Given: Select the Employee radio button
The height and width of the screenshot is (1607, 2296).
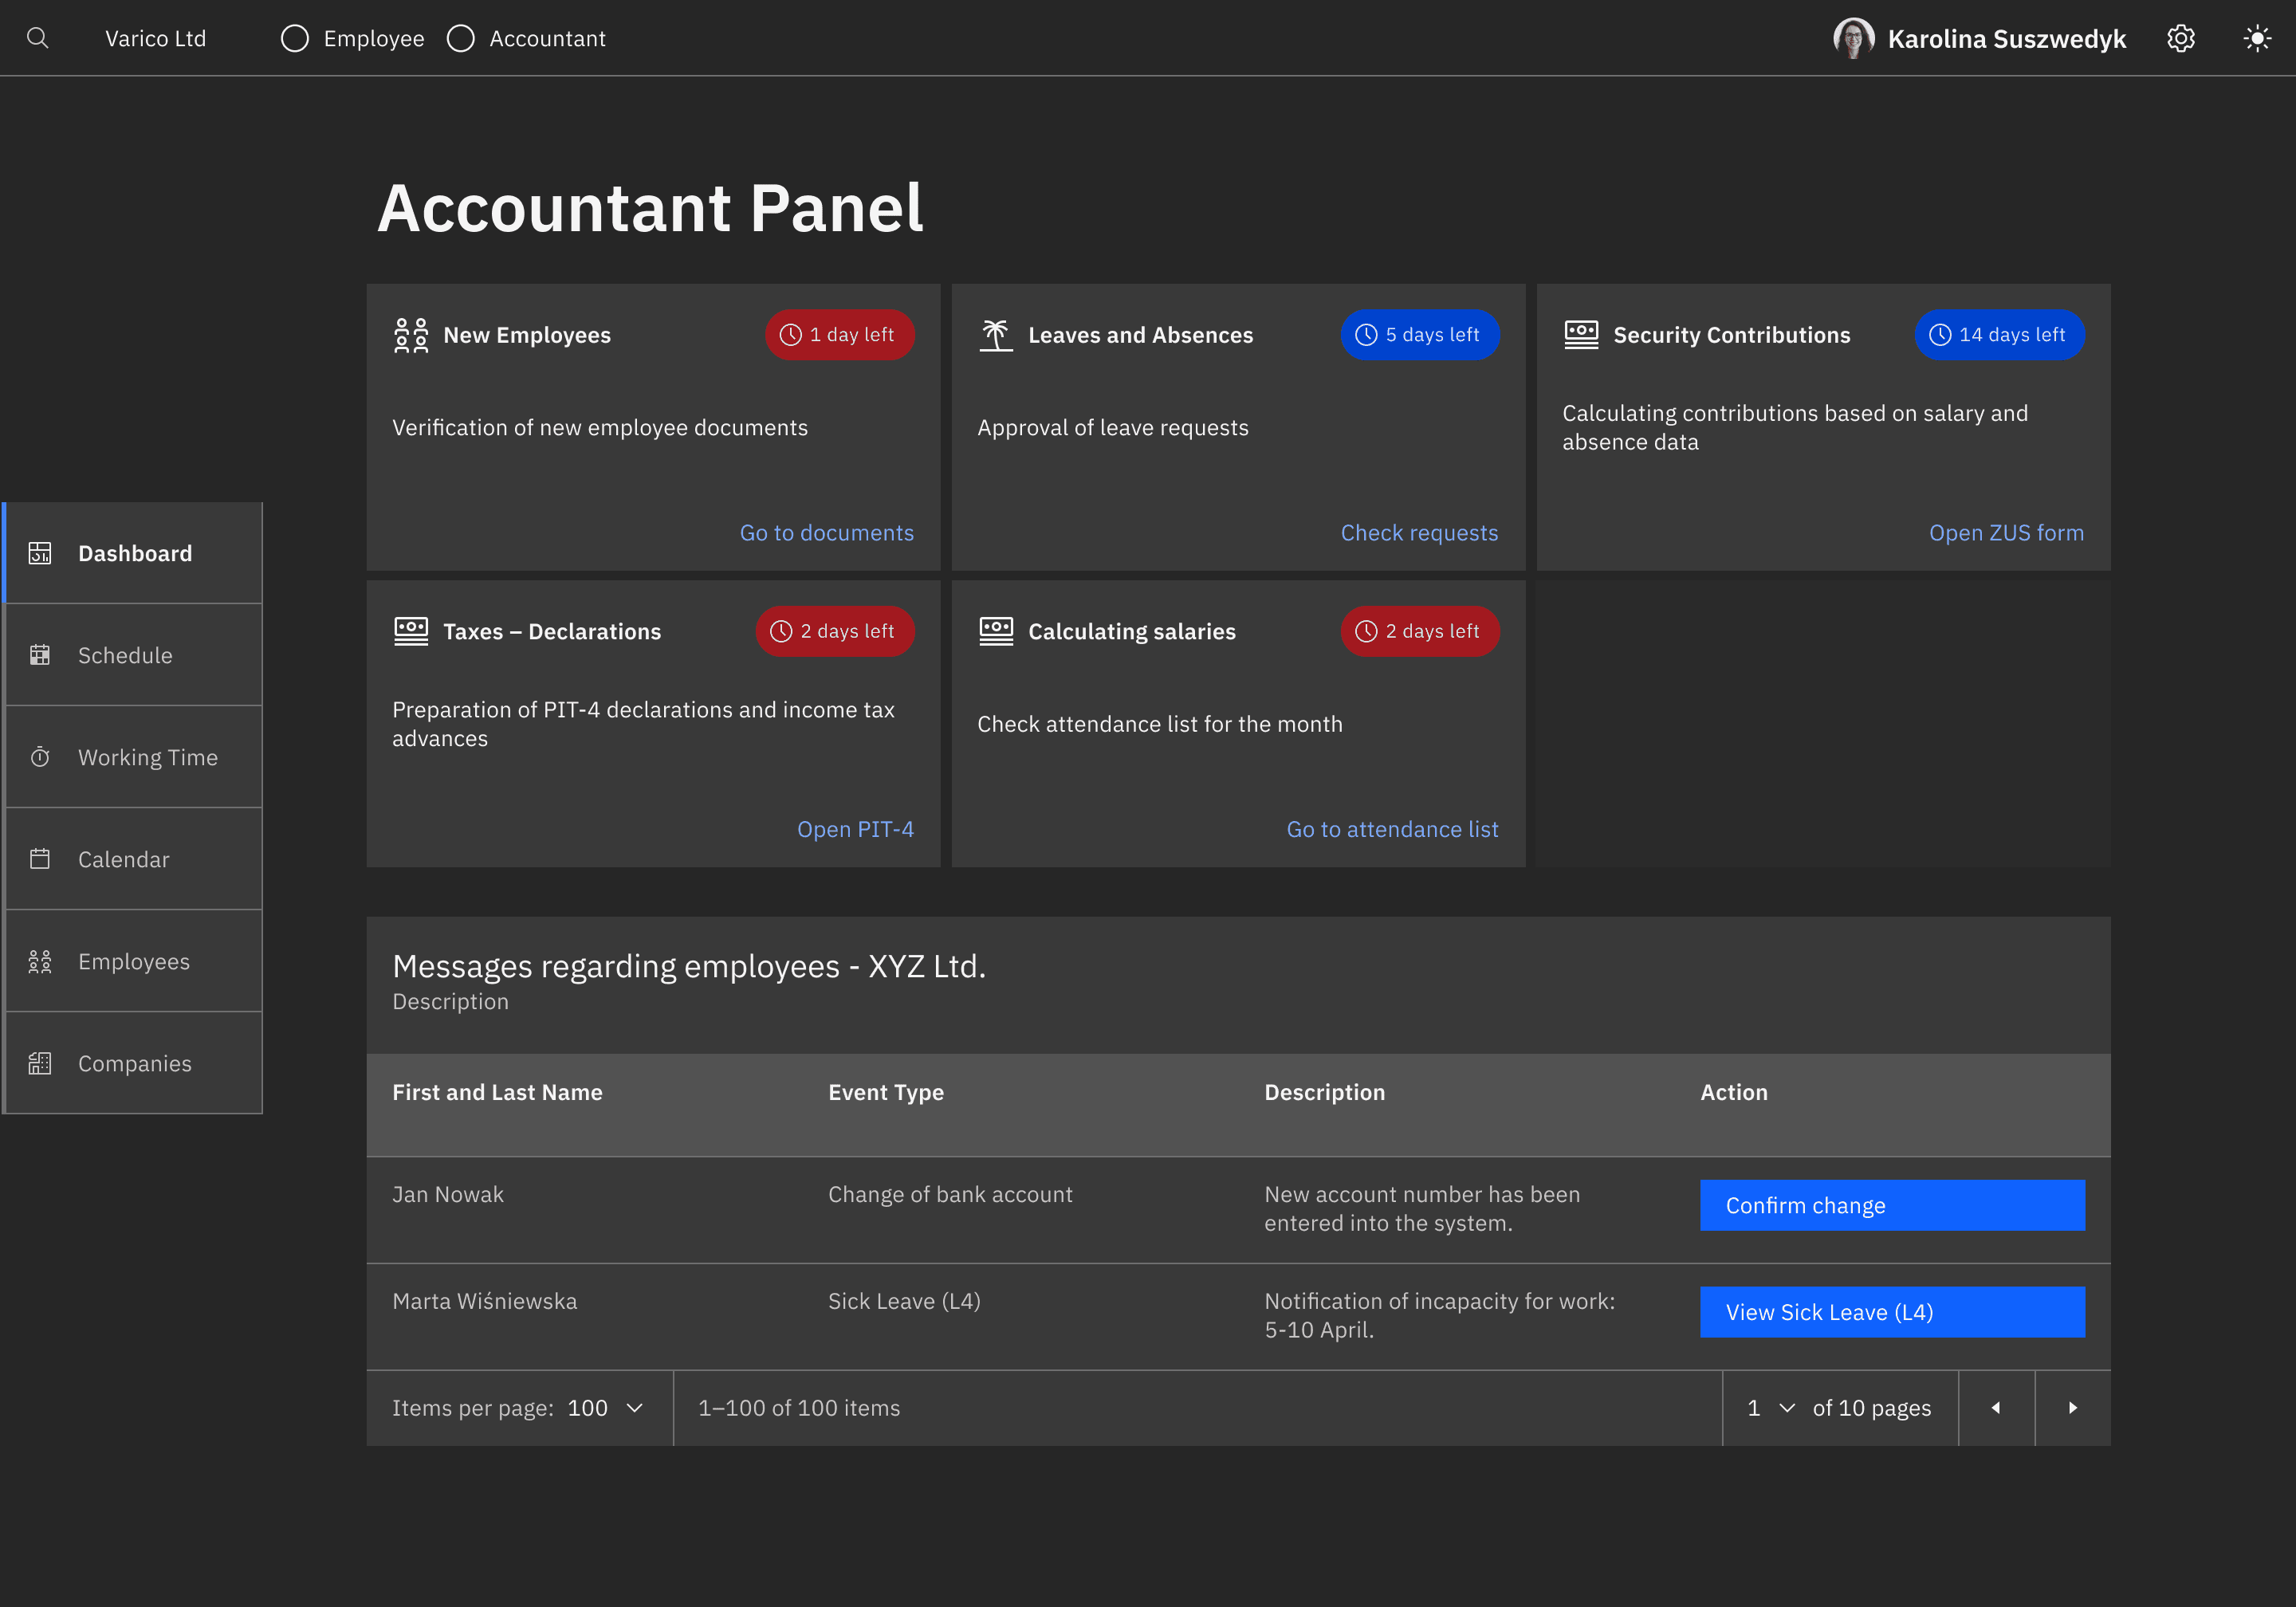Looking at the screenshot, I should point(295,38).
